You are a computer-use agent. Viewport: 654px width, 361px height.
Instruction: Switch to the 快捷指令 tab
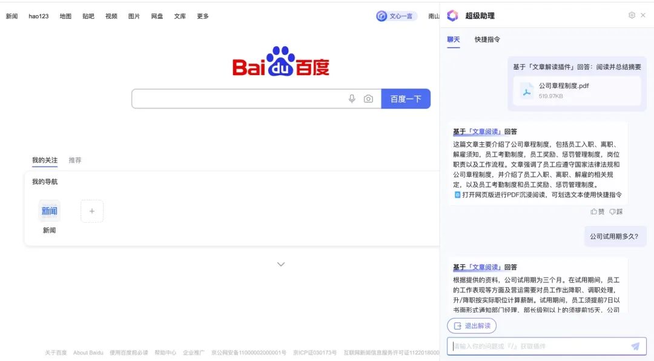(487, 39)
